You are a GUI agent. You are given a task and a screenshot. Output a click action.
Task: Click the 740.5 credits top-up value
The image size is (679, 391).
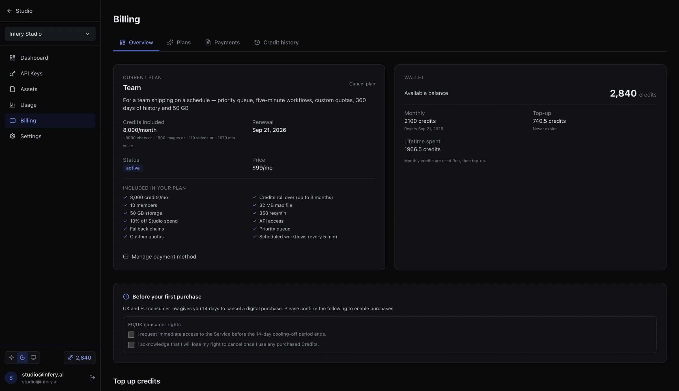[x=549, y=121]
